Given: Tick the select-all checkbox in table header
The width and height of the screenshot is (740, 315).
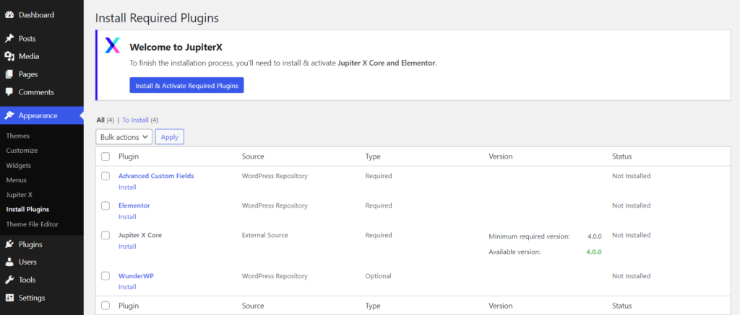Looking at the screenshot, I should [x=106, y=156].
